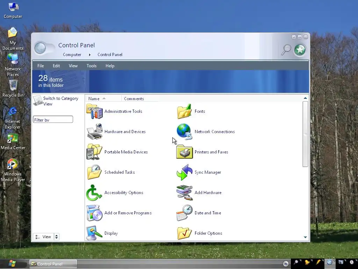The image size is (358, 269).
Task: Click the bell icon in the system tray
Action: coord(307,262)
